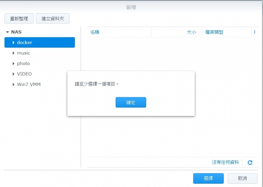Click the 建立資料夾 create folder button
Screen dimensions: 263x187
(x=53, y=19)
